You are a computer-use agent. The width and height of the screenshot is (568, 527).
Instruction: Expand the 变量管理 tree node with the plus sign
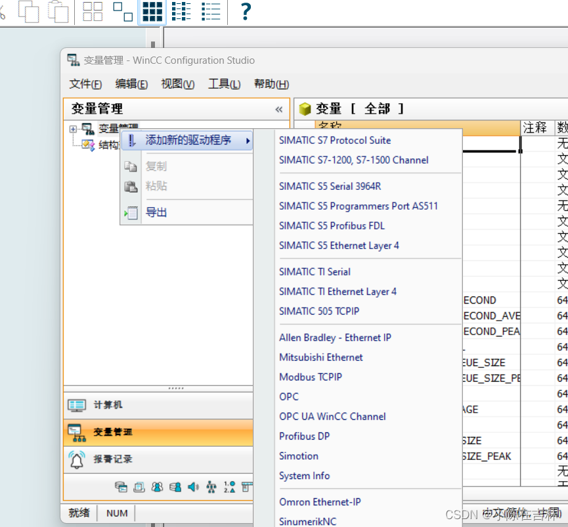pos(74,128)
